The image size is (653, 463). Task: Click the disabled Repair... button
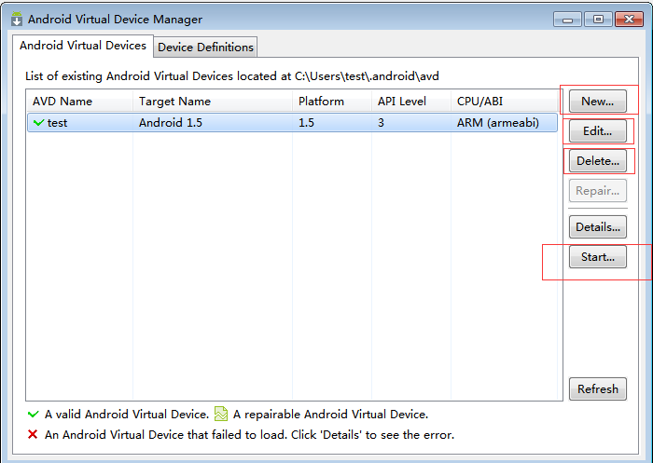[598, 191]
